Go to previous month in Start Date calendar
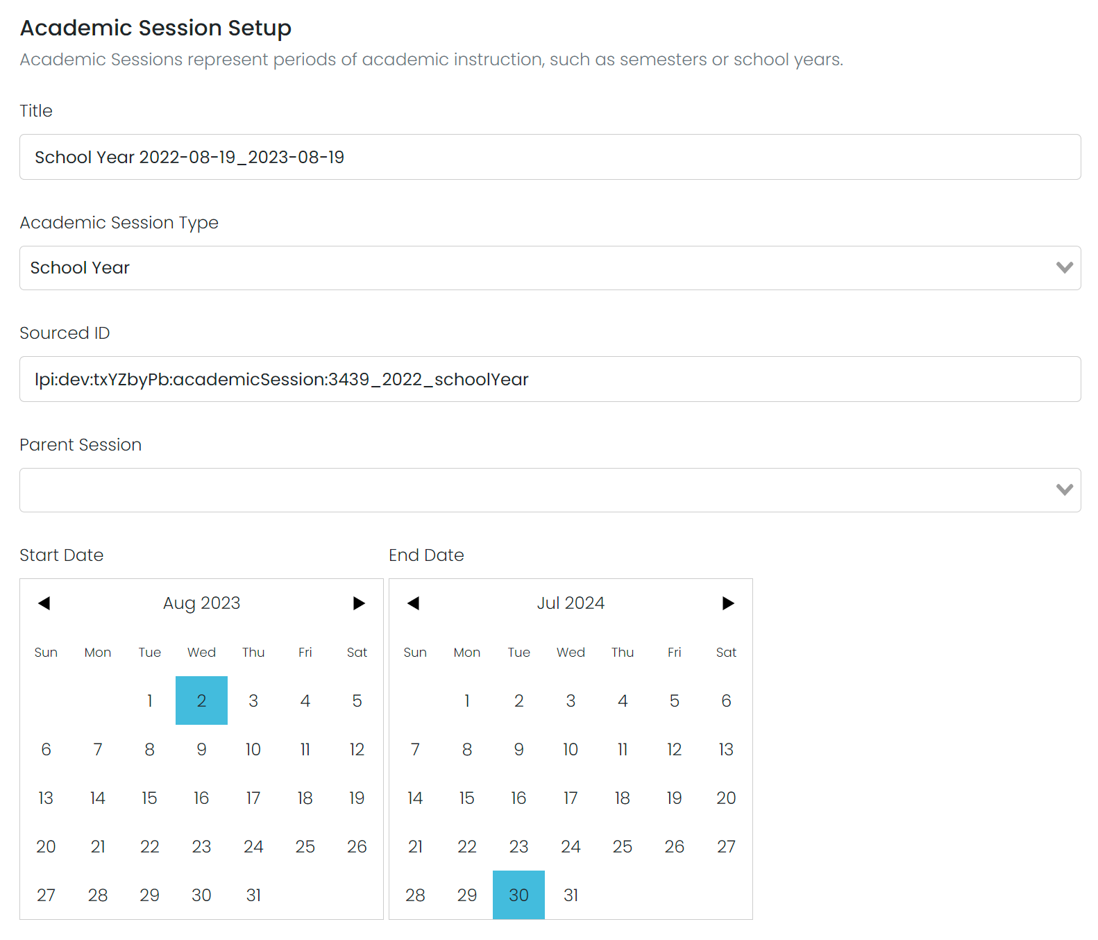The width and height of the screenshot is (1098, 940). (44, 603)
